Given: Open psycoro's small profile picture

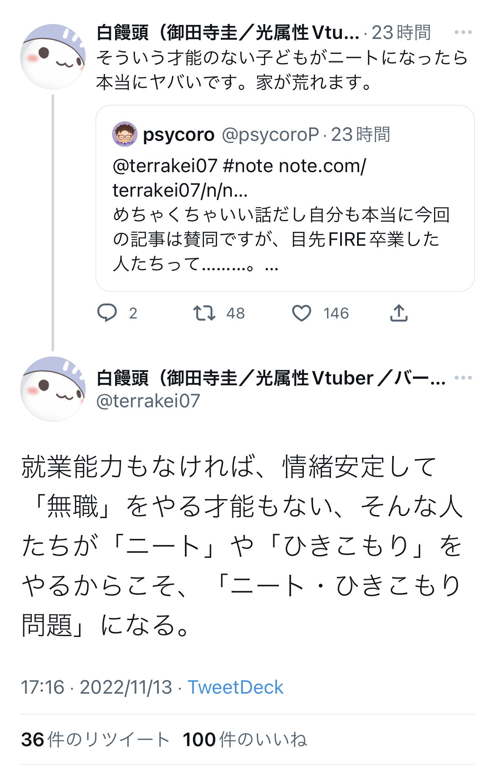Looking at the screenshot, I should pyautogui.click(x=125, y=134).
